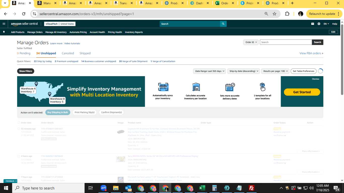Image resolution: width=344 pixels, height=193 pixels.
Task: Open the mail messages icon
Action: (313, 24)
